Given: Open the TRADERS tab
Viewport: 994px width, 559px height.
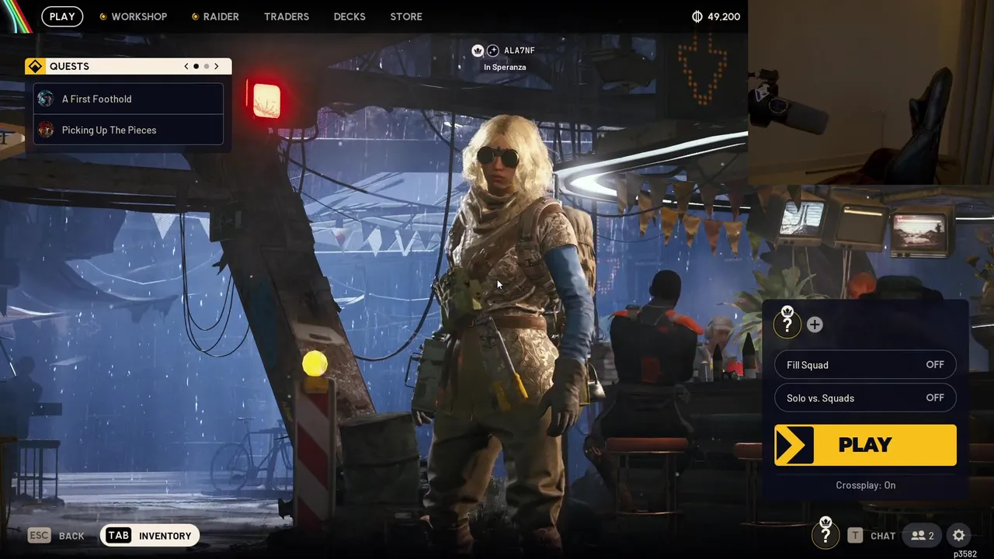Looking at the screenshot, I should pos(287,16).
